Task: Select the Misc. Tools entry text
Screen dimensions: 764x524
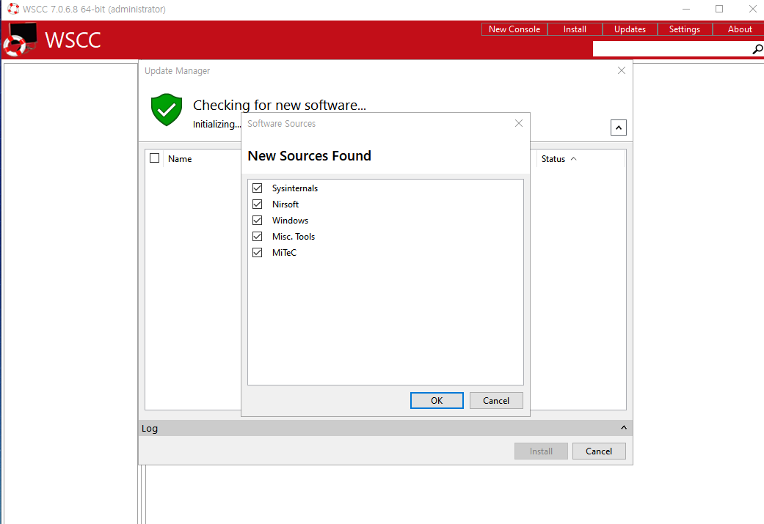Action: [x=294, y=237]
